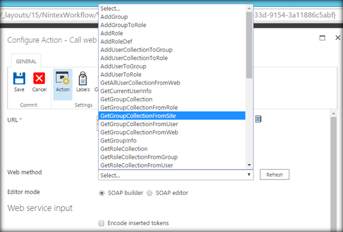This screenshot has width=343, height=232.
Task: Click the red Cancel icon
Action: 39,78
